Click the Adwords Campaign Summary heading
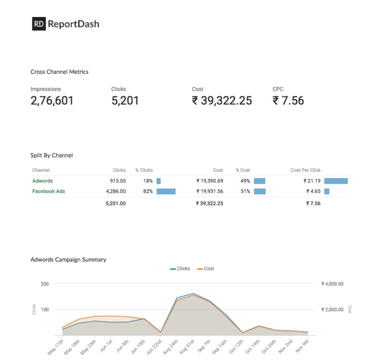This screenshot has height=362, width=383. (x=69, y=260)
